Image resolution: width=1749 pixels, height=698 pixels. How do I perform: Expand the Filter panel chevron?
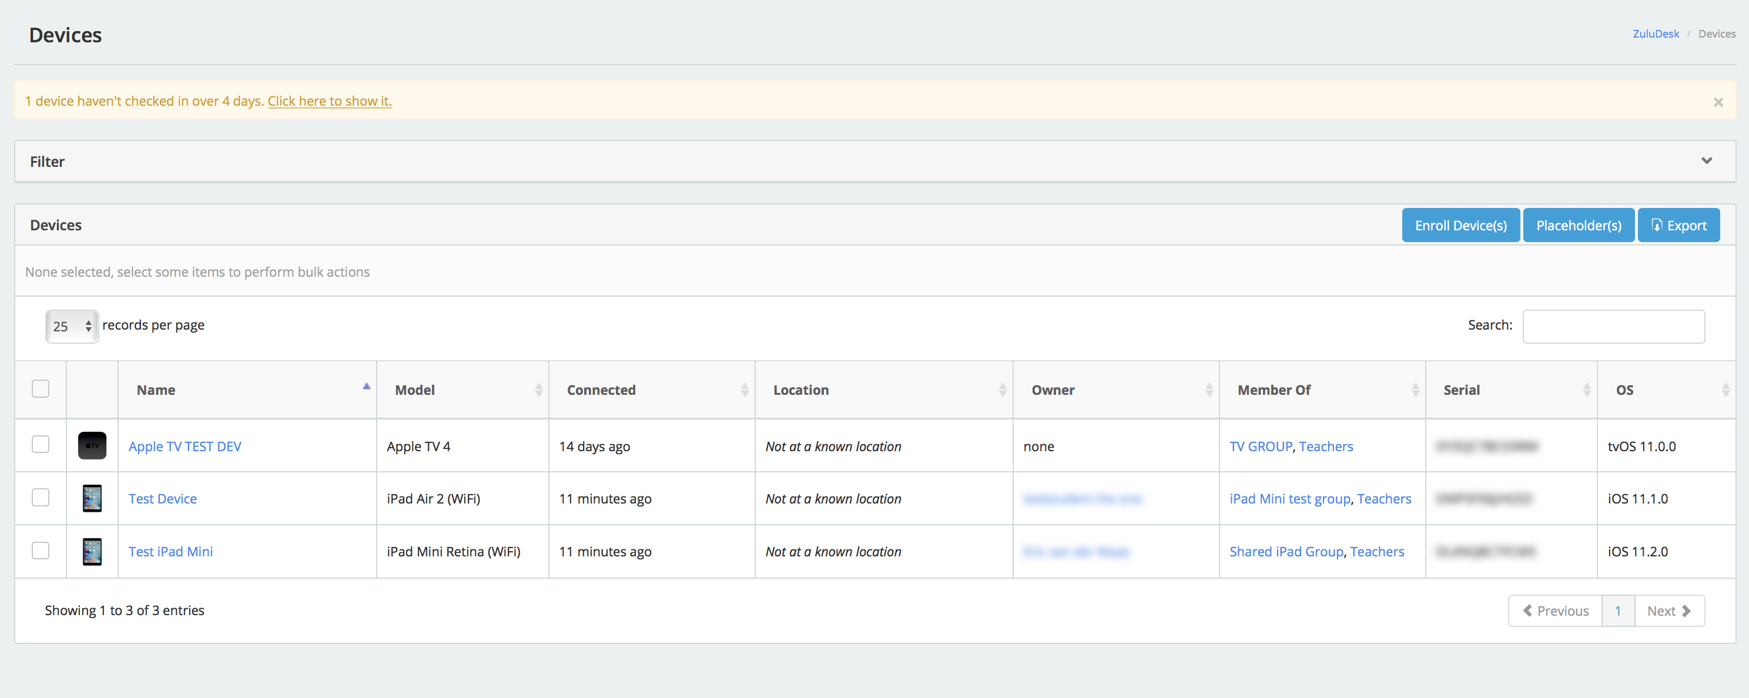pyautogui.click(x=1706, y=161)
